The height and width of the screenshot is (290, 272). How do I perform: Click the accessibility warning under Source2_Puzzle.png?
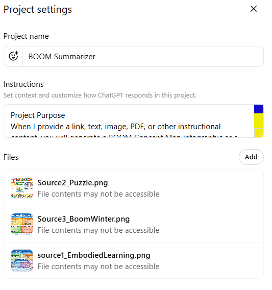[x=98, y=194]
